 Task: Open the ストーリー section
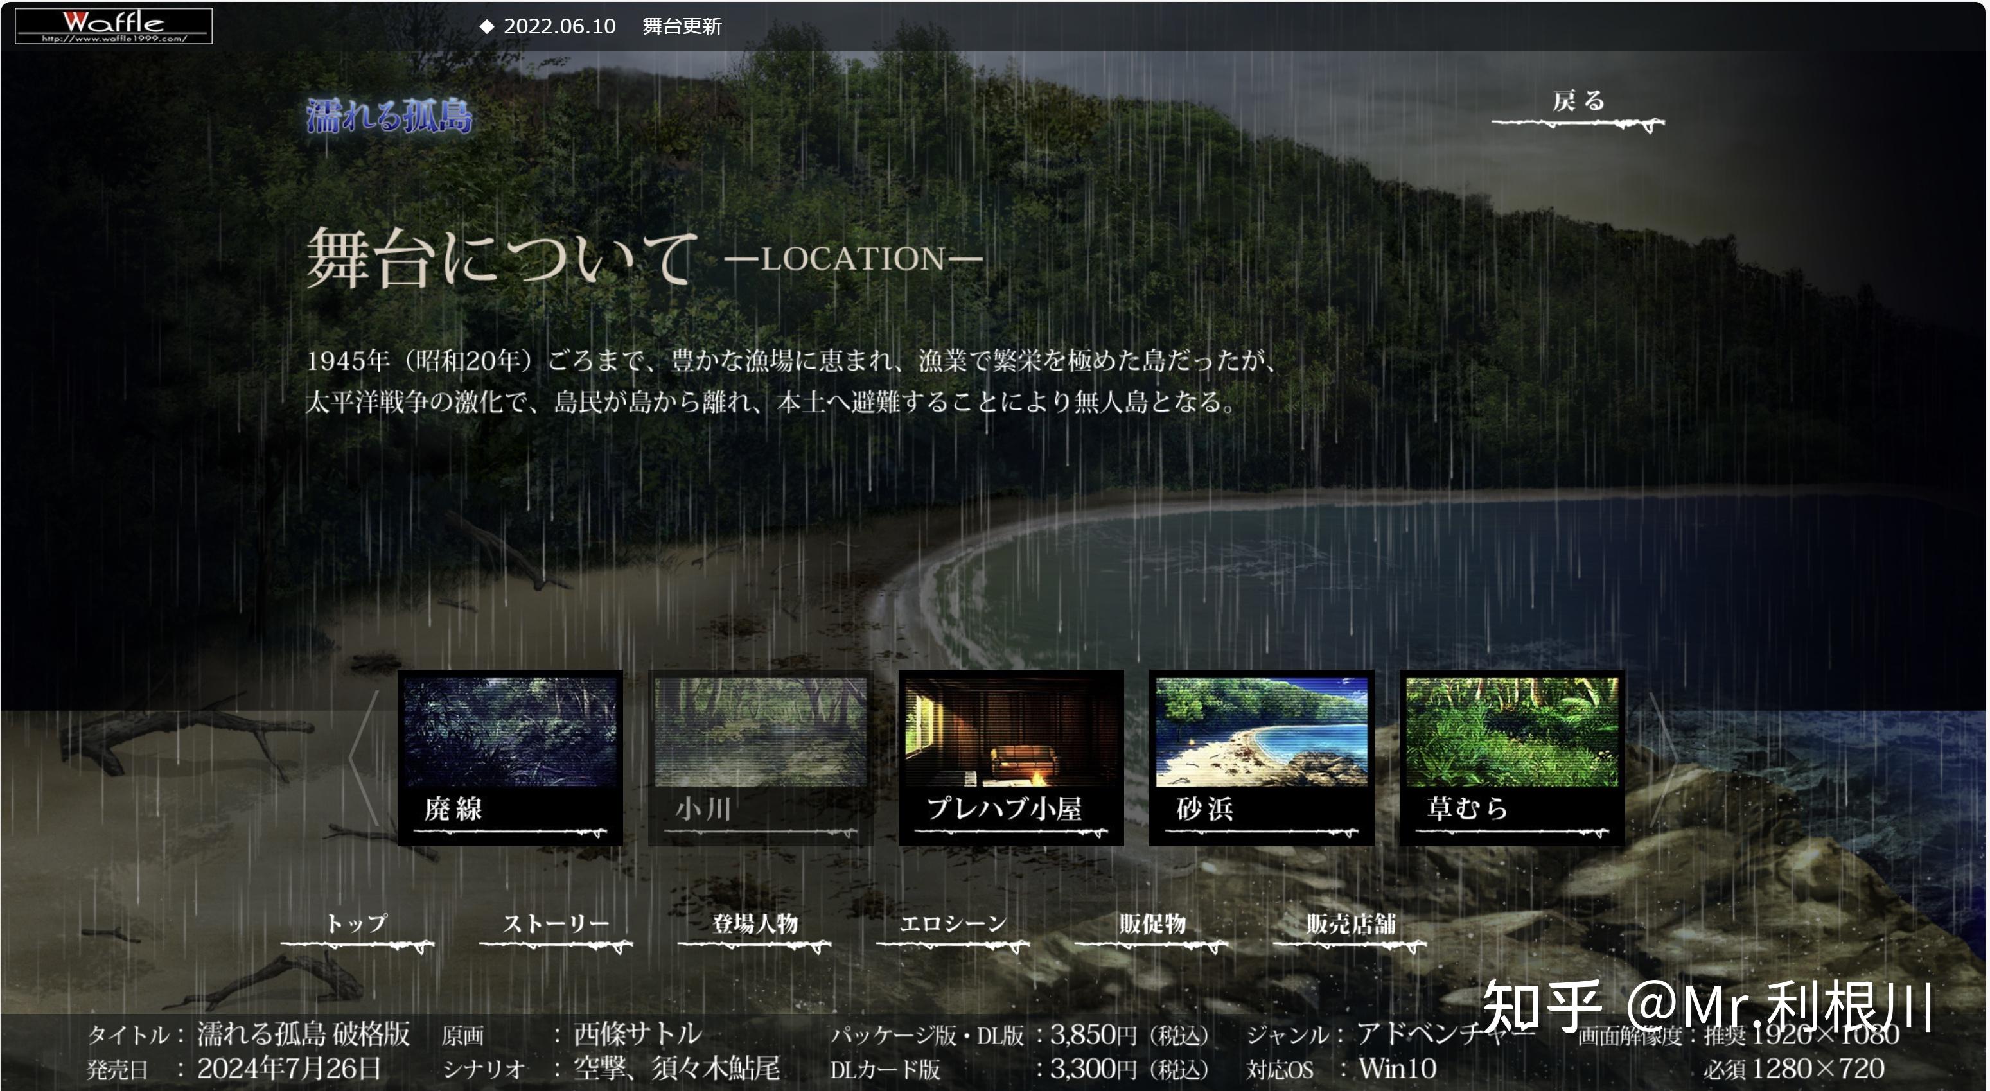pyautogui.click(x=556, y=924)
